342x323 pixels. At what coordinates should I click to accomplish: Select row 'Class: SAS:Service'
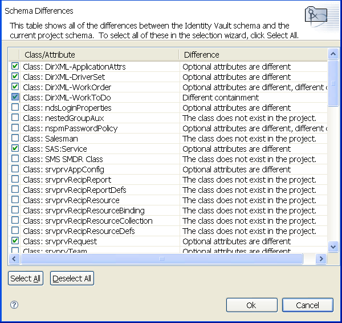coord(168,149)
